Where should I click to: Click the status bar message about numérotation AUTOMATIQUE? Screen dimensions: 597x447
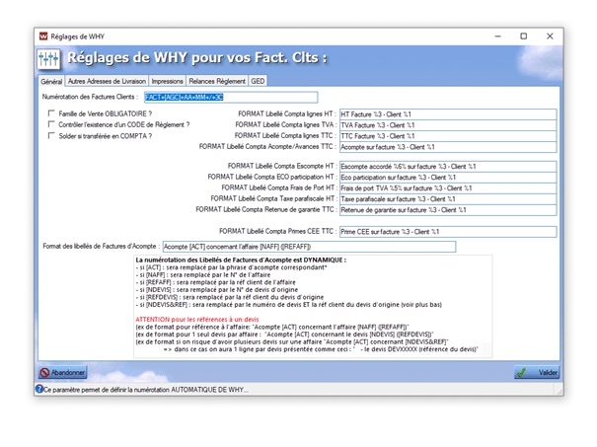tap(146, 390)
